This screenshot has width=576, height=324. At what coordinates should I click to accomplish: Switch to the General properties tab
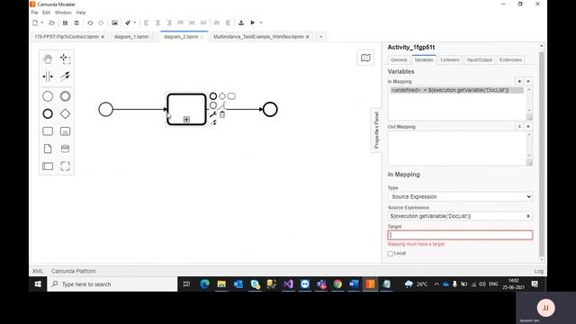(x=399, y=60)
